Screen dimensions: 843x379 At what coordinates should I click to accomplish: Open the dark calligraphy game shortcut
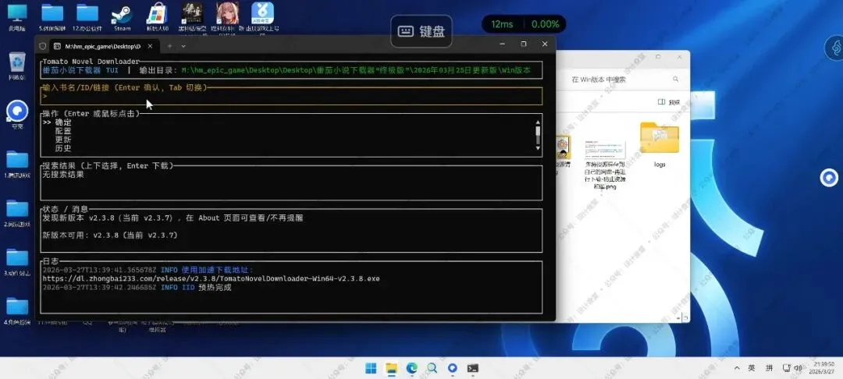pos(192,16)
